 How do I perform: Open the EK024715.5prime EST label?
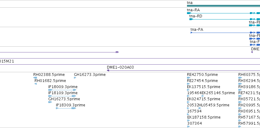click(203, 99)
